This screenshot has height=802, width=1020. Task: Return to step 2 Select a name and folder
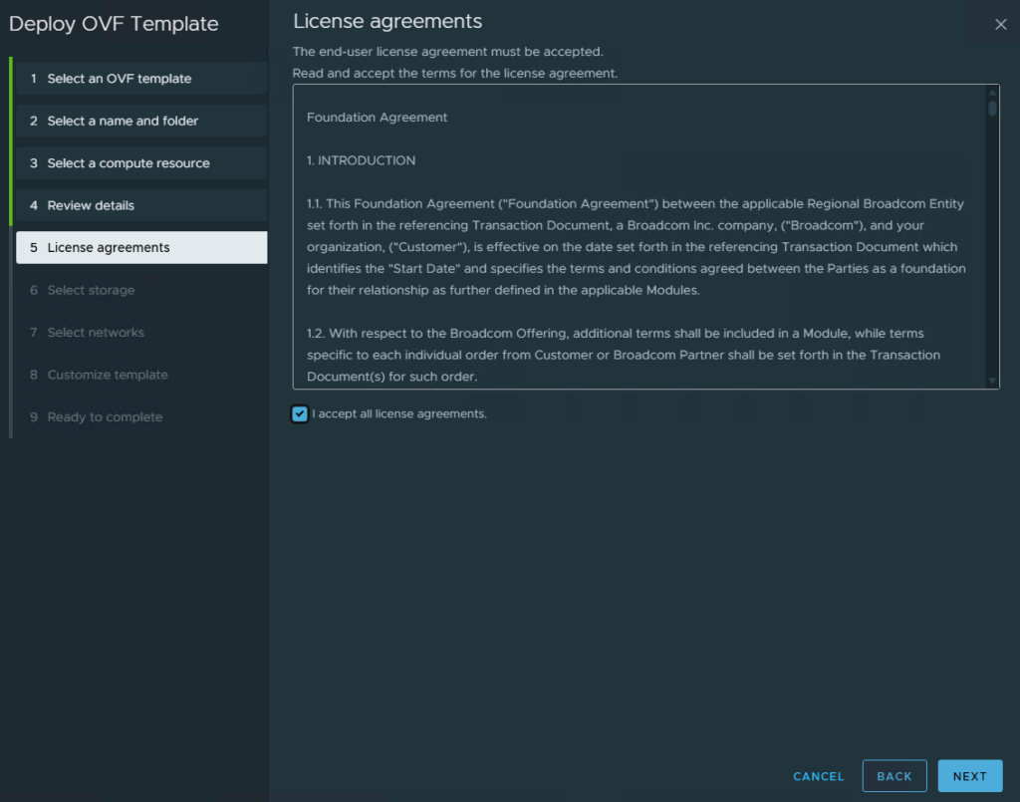141,121
